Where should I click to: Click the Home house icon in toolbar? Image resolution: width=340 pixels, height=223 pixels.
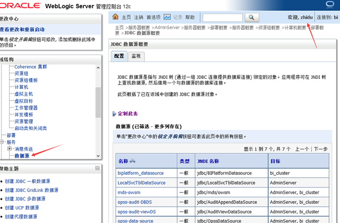(116, 17)
